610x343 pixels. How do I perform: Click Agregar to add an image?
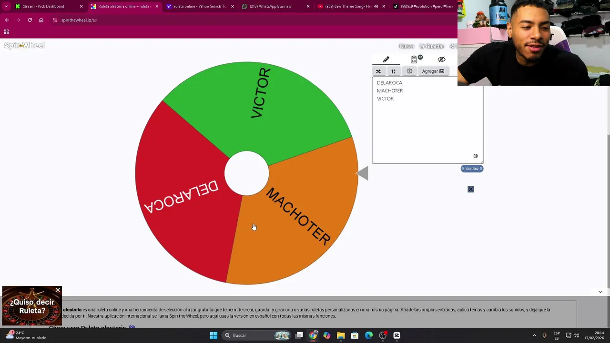tap(433, 71)
